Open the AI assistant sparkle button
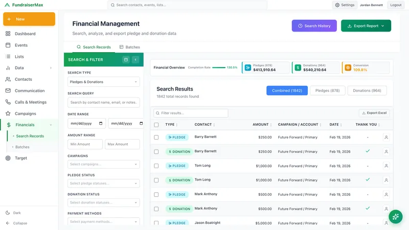409x230 pixels. pos(395,217)
